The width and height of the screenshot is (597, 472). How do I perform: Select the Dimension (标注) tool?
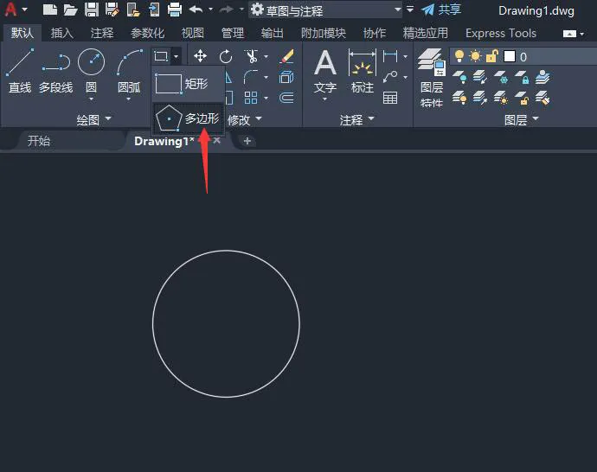(x=362, y=73)
